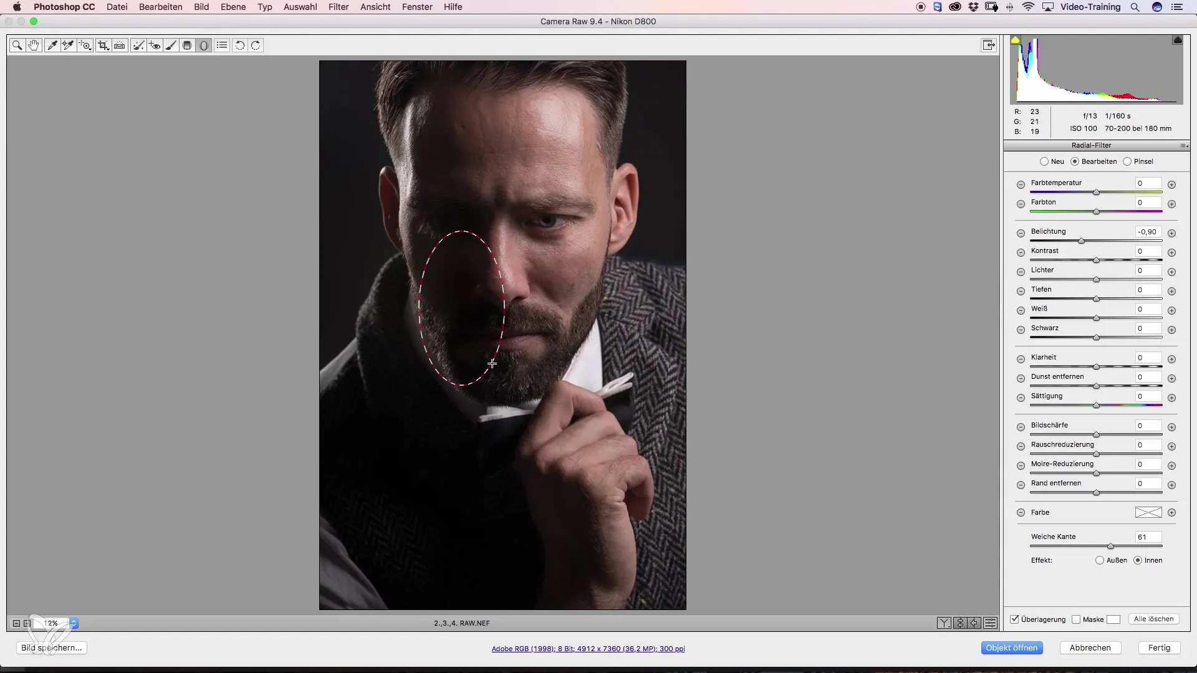
Task: Select the Hand tool
Action: (34, 45)
